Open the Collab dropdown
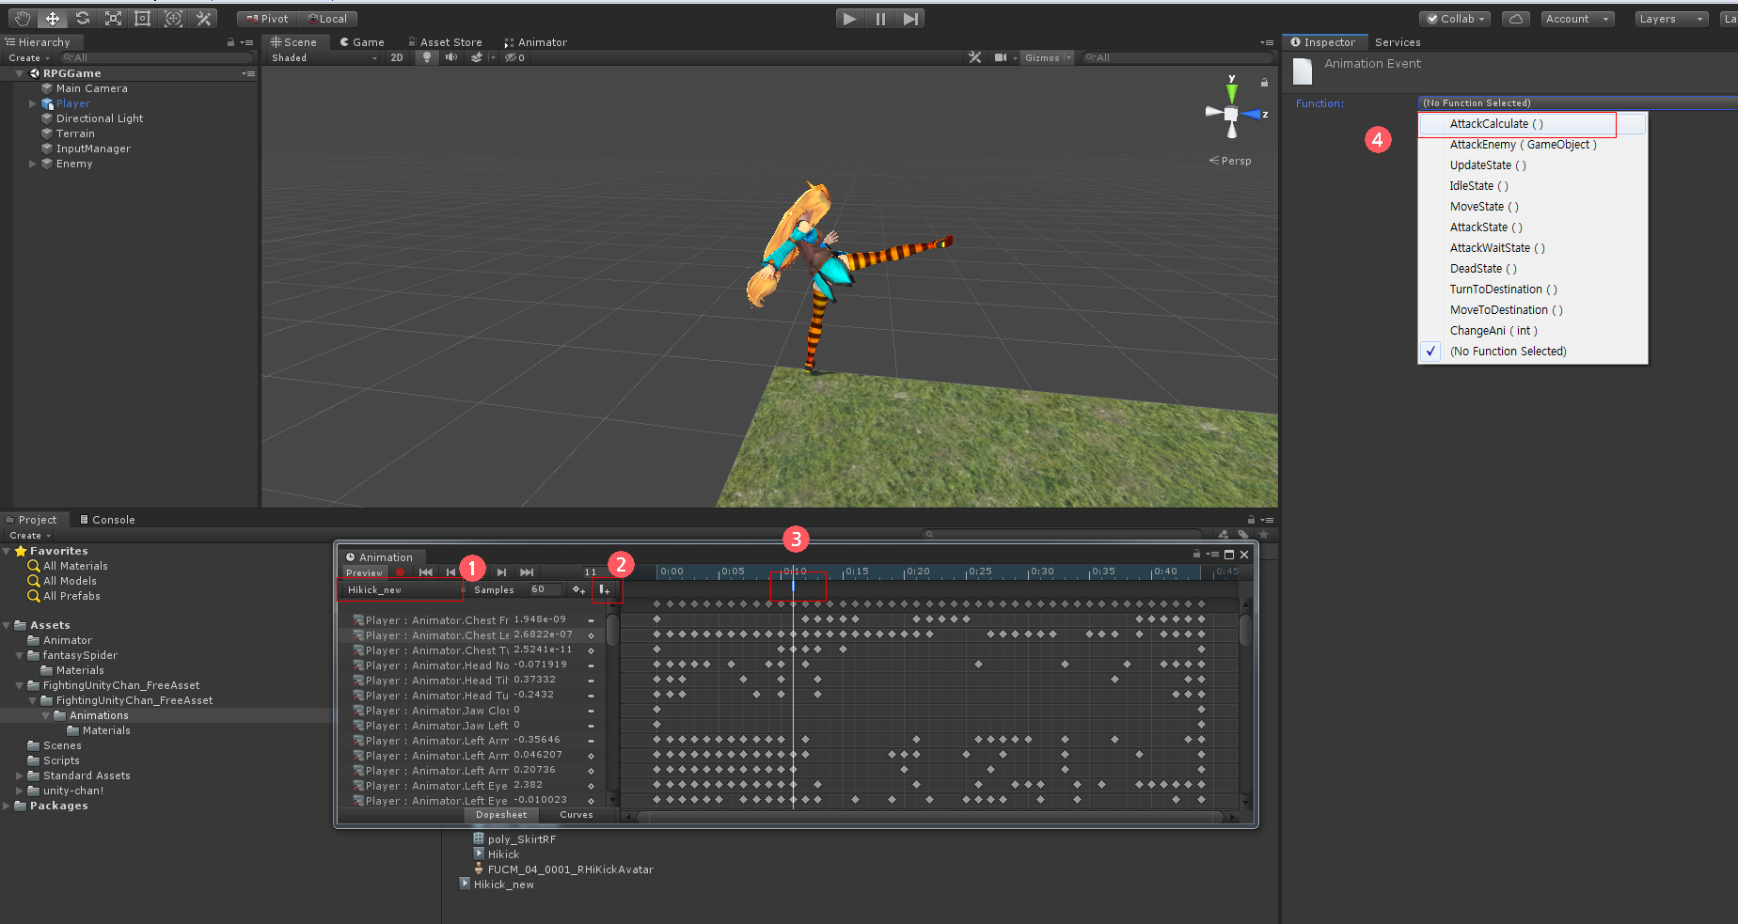This screenshot has height=924, width=1738. (x=1455, y=19)
